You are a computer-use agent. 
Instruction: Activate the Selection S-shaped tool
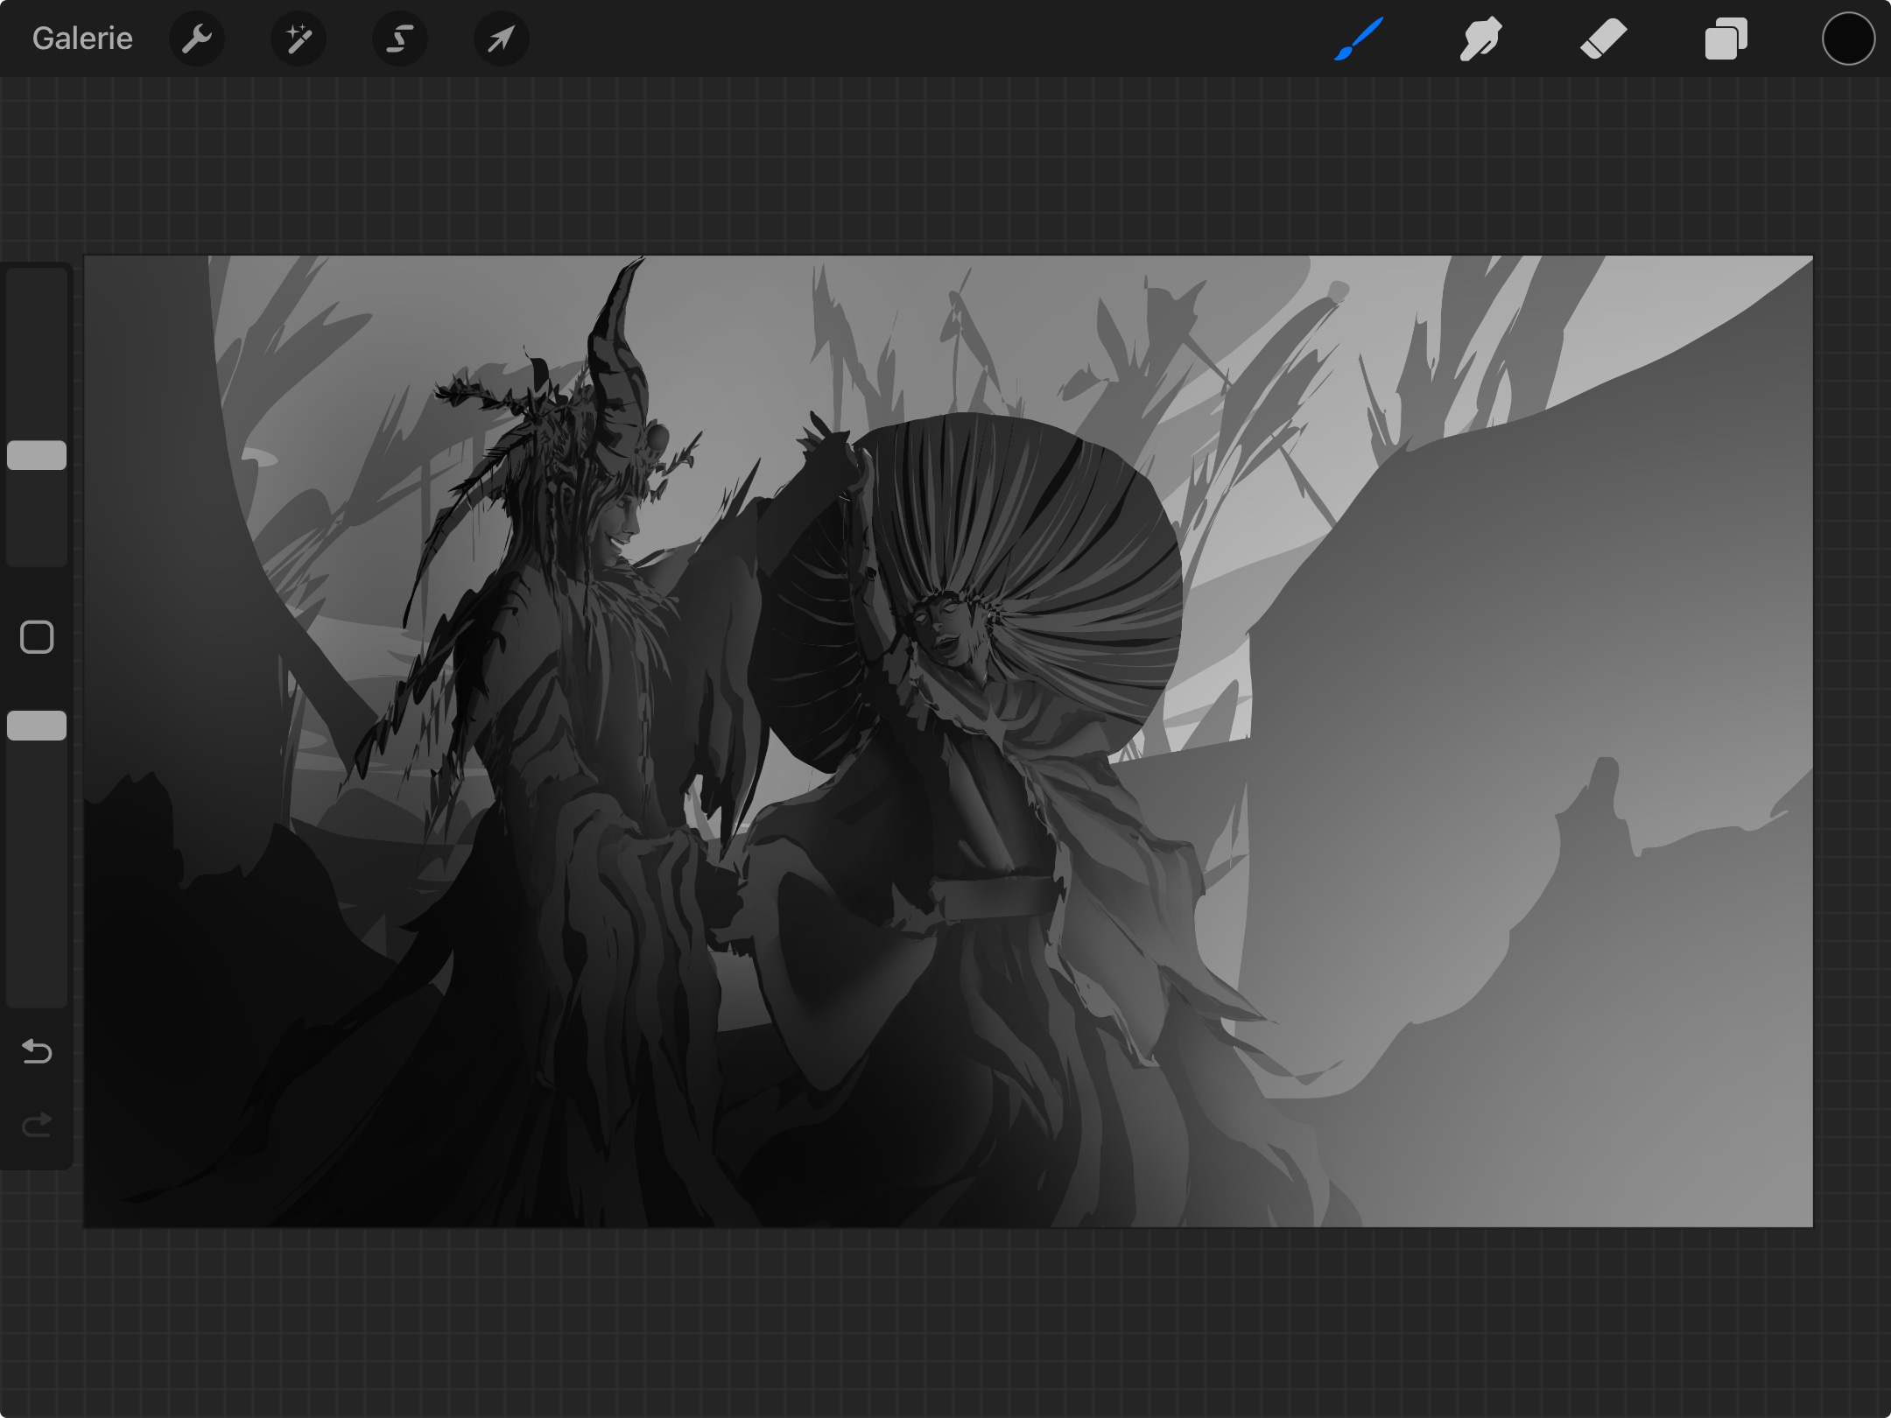click(x=400, y=39)
